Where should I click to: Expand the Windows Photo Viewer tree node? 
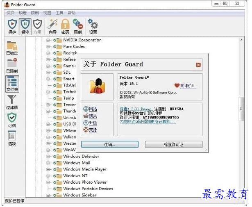pyautogui.click(x=48, y=182)
